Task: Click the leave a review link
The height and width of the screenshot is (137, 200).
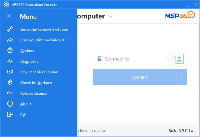Action: [92, 131]
